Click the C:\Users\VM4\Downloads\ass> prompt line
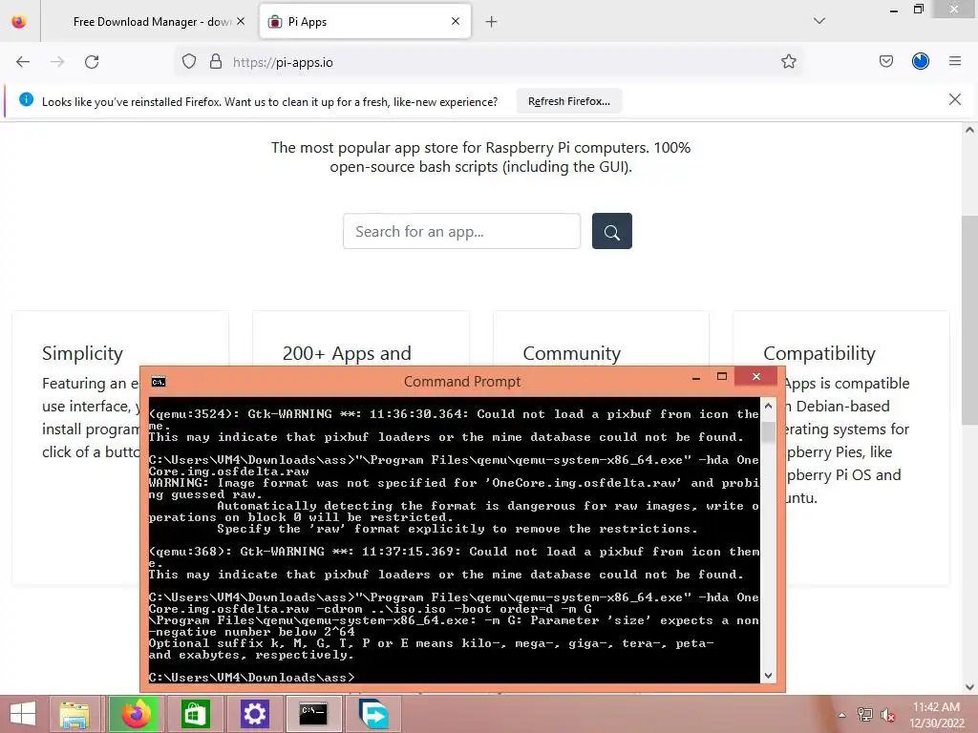The width and height of the screenshot is (978, 733). 252,677
